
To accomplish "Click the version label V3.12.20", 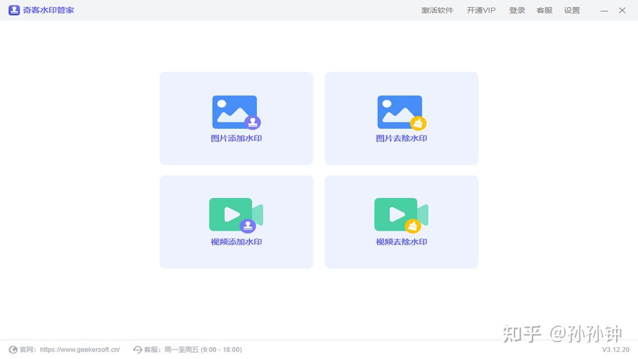I will (x=614, y=350).
